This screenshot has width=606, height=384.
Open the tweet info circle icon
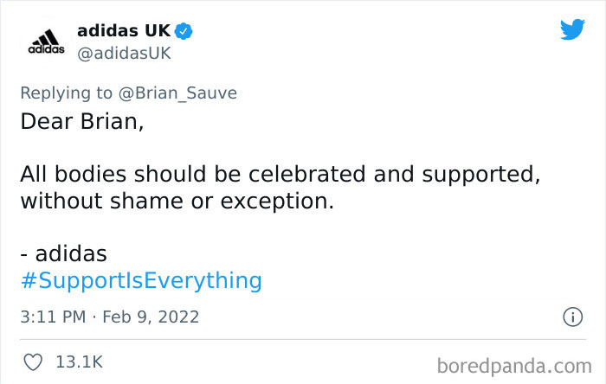point(571,317)
